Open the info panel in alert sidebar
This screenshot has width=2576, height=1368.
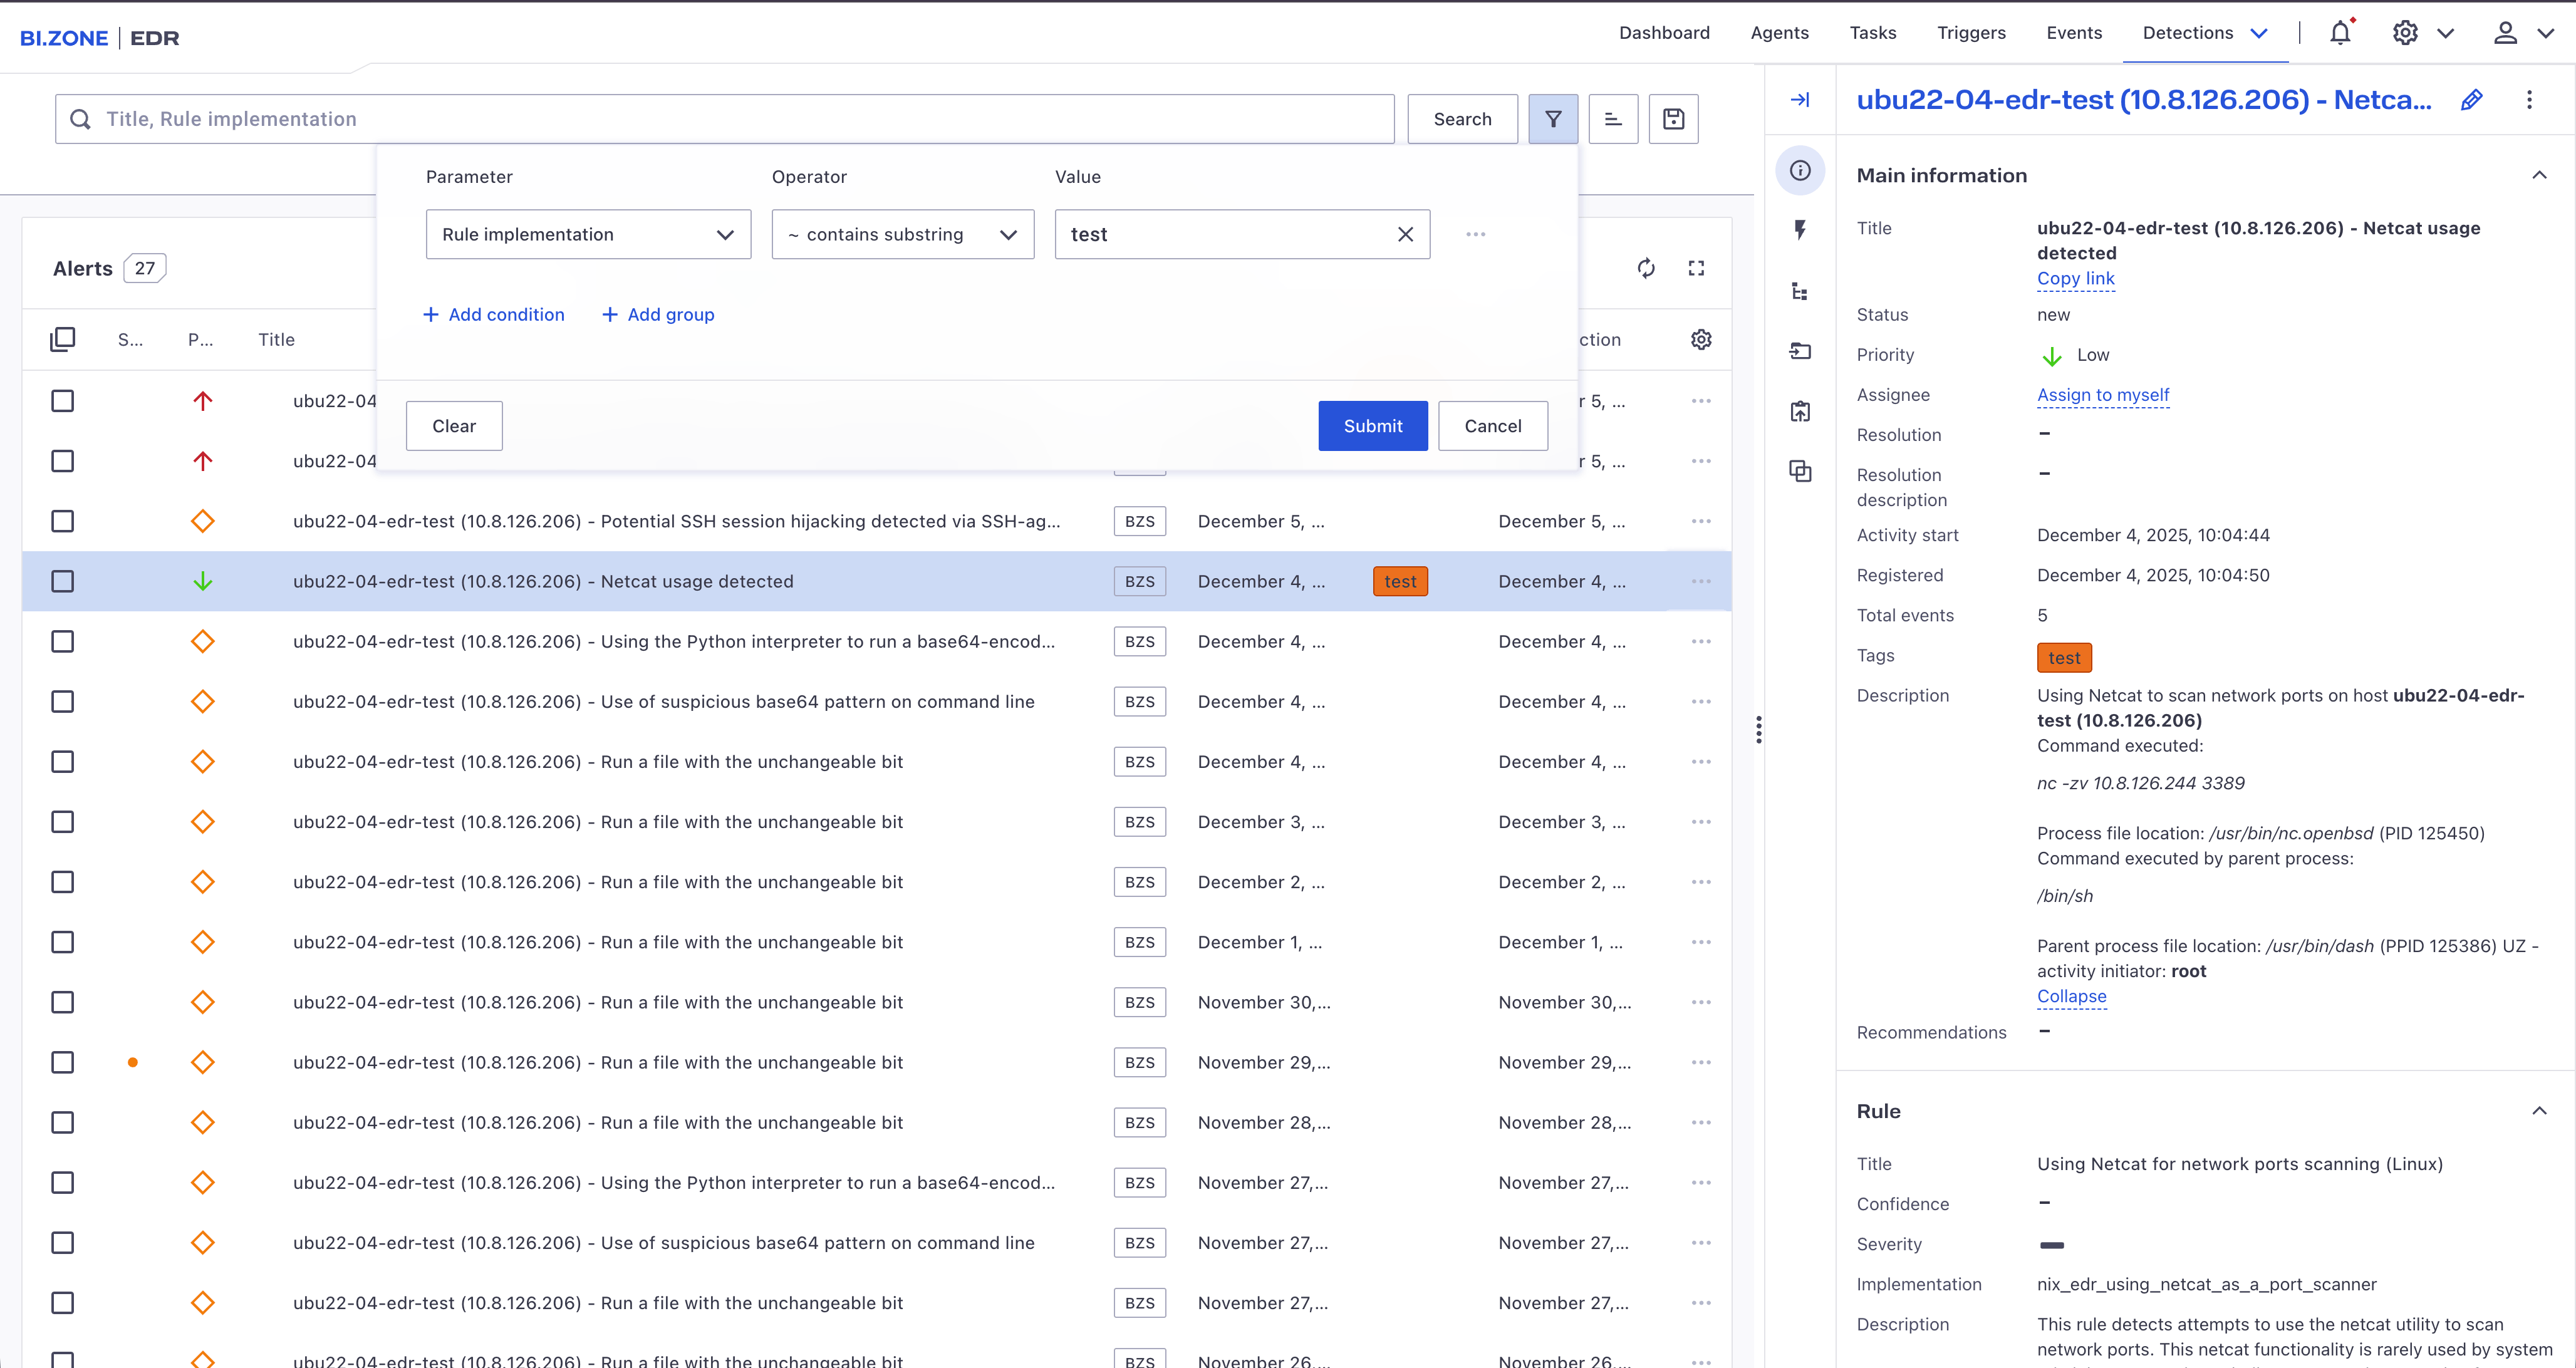[1800, 170]
